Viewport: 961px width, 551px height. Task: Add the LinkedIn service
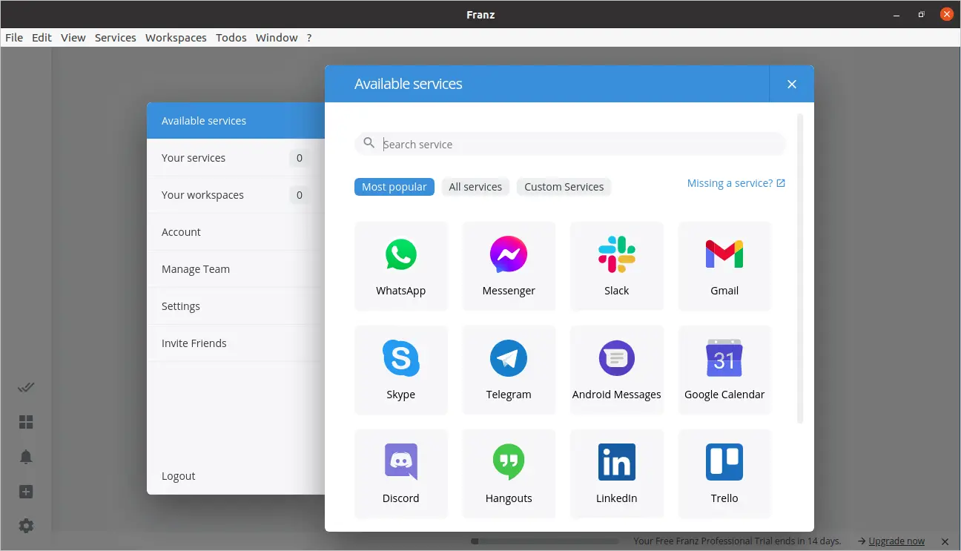(x=617, y=474)
